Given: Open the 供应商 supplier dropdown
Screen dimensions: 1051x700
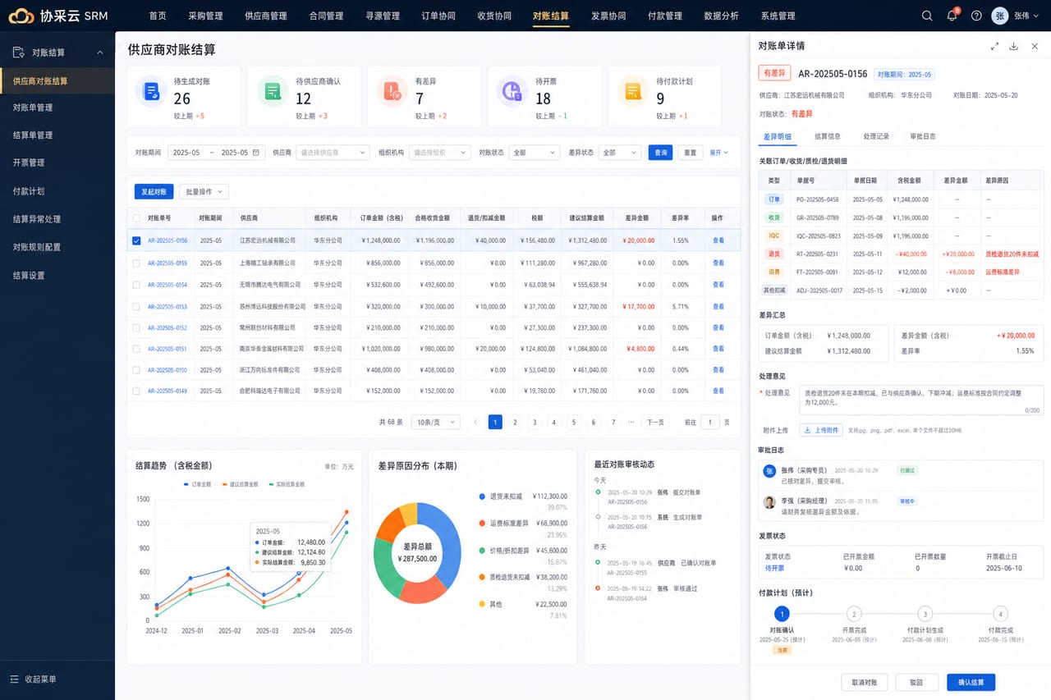Looking at the screenshot, I should 333,153.
